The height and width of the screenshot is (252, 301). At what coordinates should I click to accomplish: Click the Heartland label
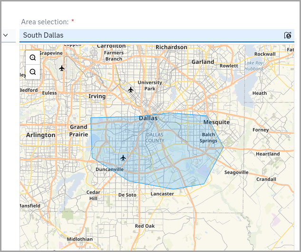coord(268,154)
